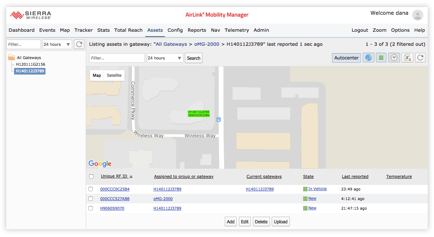Open the Assets tab
The image size is (434, 237).
155,30
